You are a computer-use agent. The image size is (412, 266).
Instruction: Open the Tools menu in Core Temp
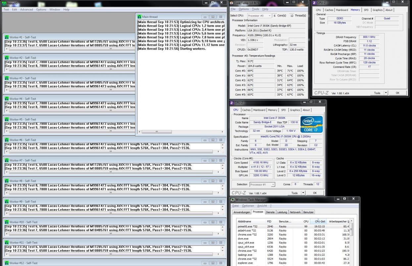(x=256, y=9)
